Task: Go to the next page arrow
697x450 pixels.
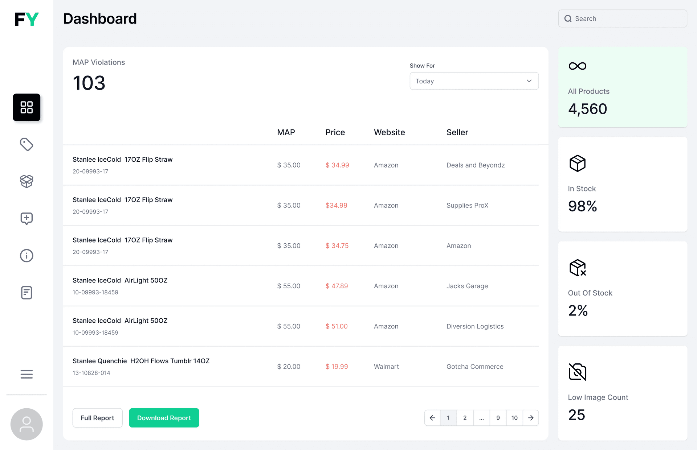Action: click(x=531, y=418)
